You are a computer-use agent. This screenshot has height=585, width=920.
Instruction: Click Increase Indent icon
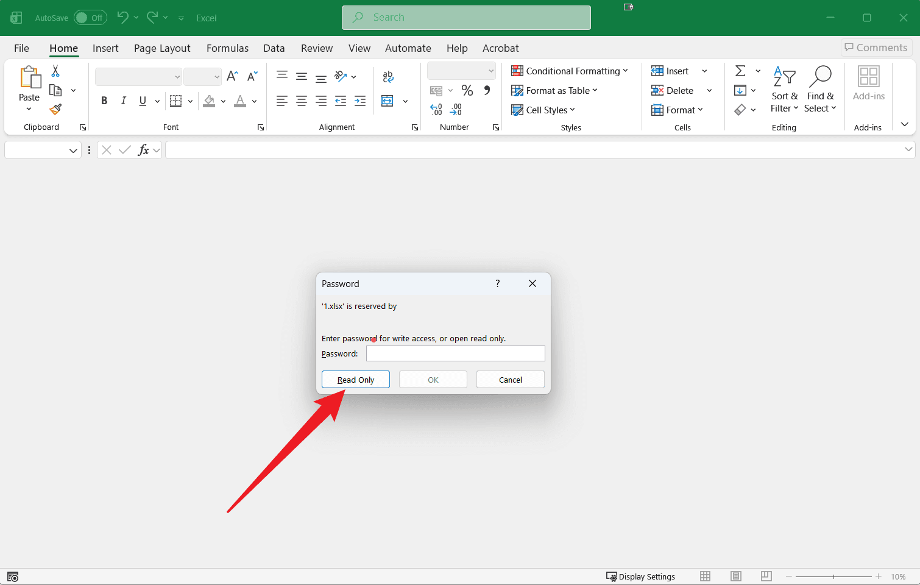point(360,101)
